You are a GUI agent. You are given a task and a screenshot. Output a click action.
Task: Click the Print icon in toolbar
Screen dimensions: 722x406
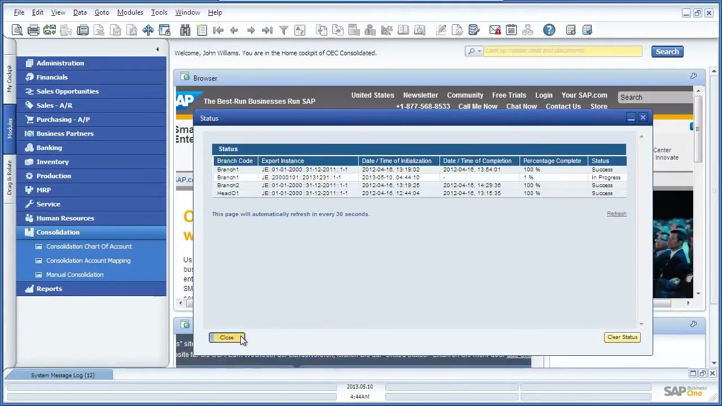coord(33,30)
